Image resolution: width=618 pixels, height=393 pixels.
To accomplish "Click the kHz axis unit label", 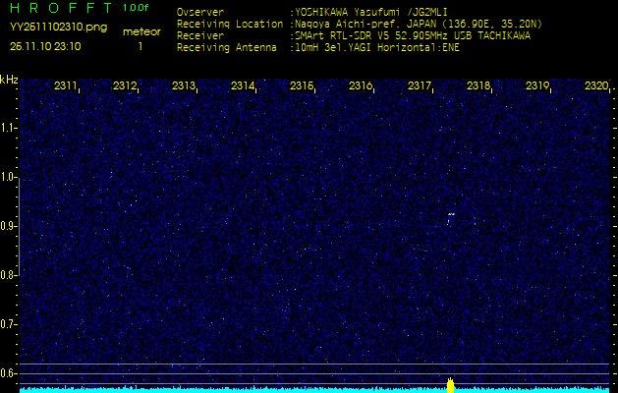I will [9, 79].
